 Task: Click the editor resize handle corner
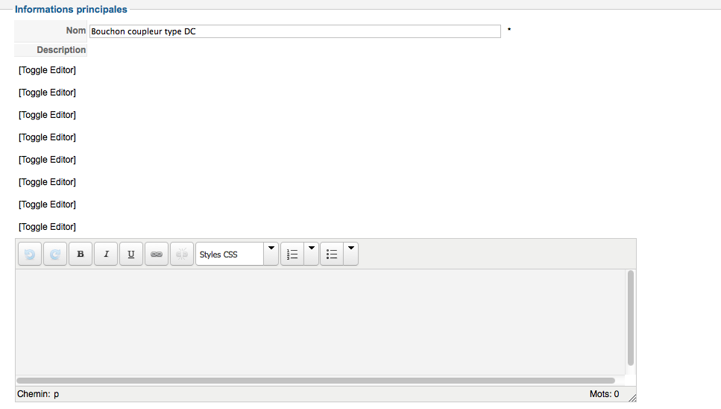(x=632, y=398)
